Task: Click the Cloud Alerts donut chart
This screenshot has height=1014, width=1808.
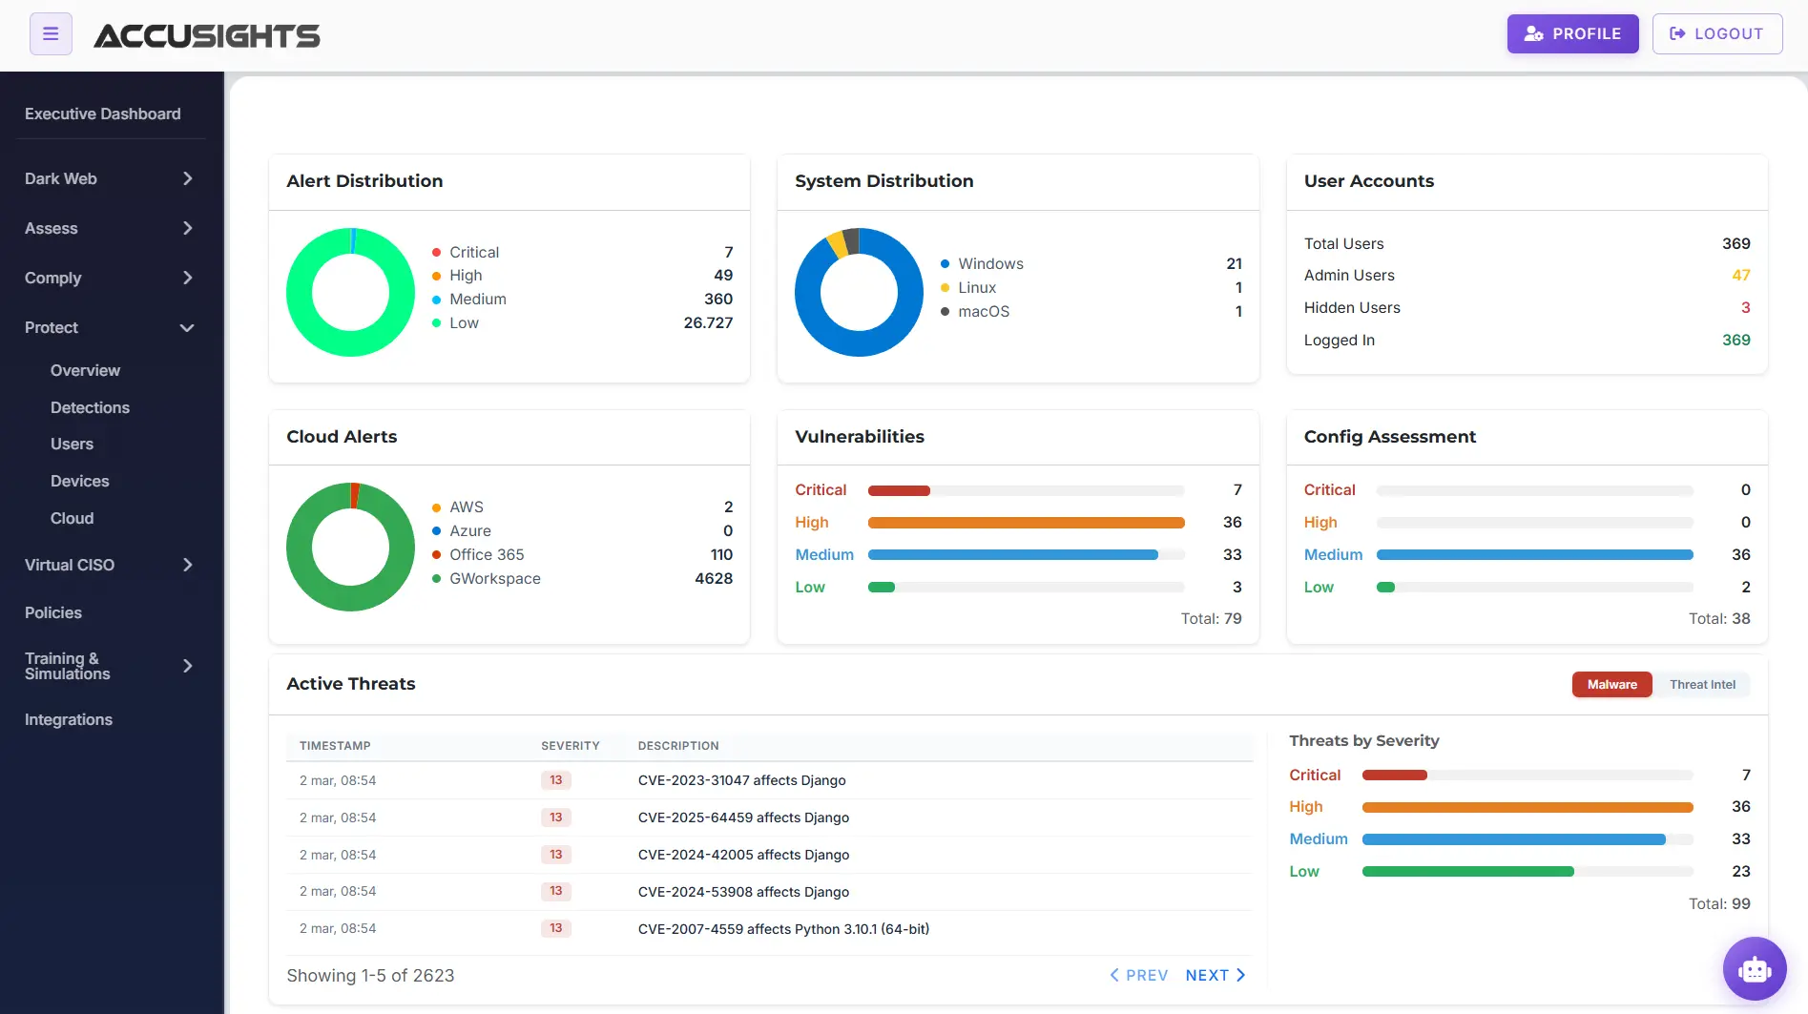Action: point(351,547)
